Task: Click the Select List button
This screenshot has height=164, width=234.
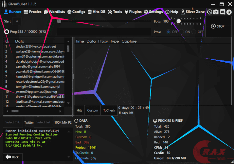Action: pos(44,122)
